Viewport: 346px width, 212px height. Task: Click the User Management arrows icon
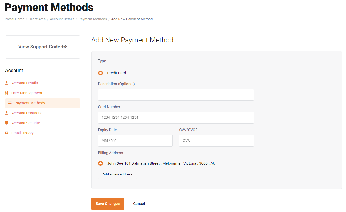coord(7,93)
